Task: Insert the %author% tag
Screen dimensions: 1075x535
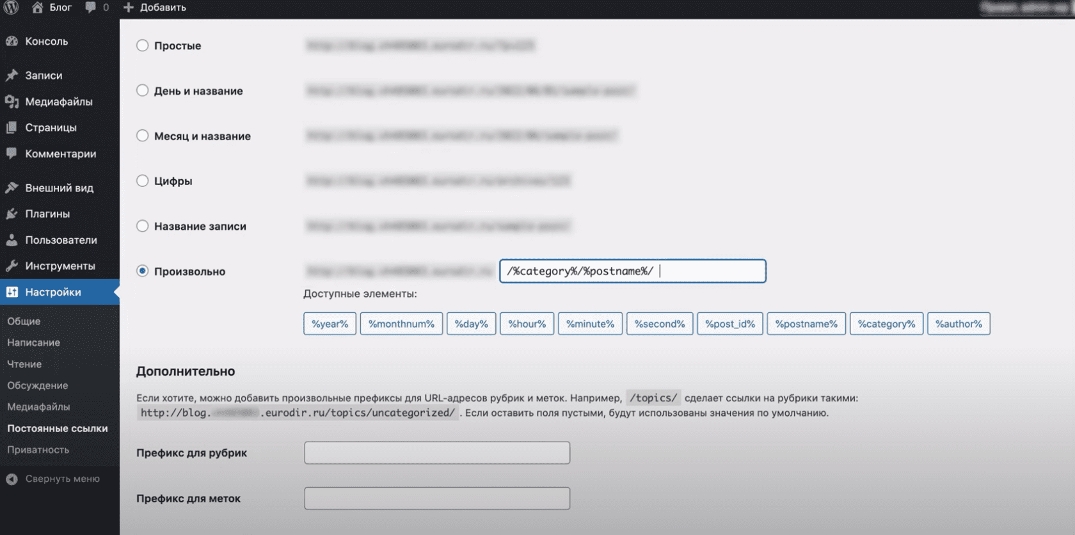Action: [959, 324]
